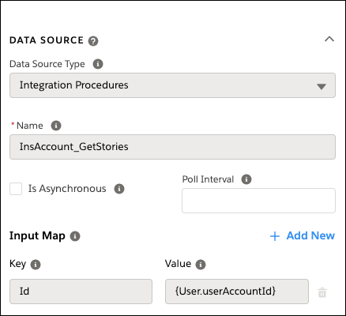Enable the Is Asynchronous checkbox

pos(16,189)
